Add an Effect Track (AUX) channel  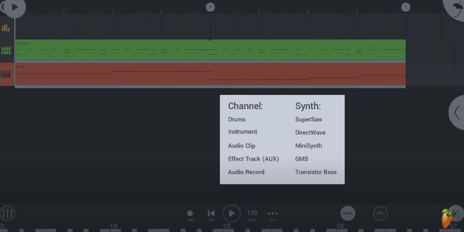point(253,159)
